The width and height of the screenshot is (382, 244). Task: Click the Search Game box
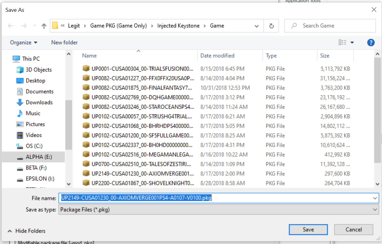330,26
